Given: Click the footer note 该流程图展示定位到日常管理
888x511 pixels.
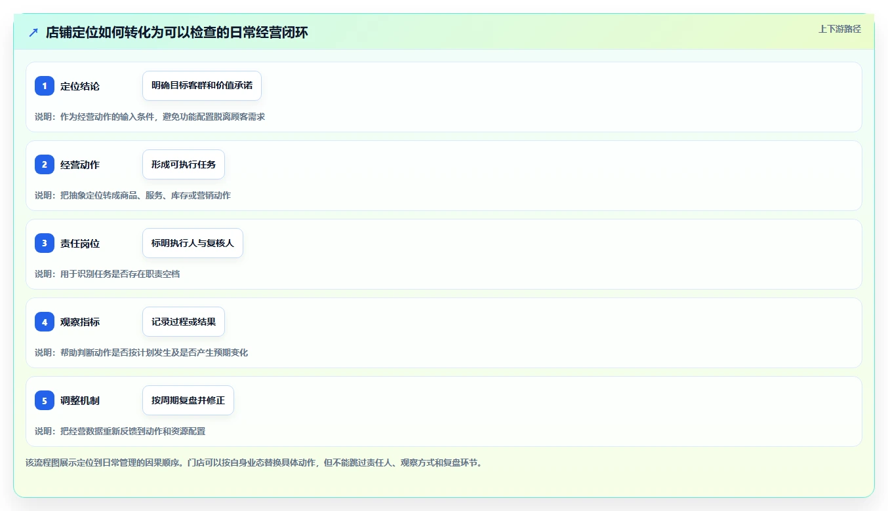Looking at the screenshot, I should [x=254, y=463].
